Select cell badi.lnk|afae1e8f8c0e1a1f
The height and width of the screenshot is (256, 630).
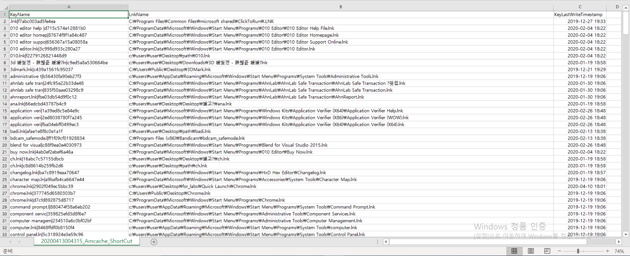click(68, 132)
